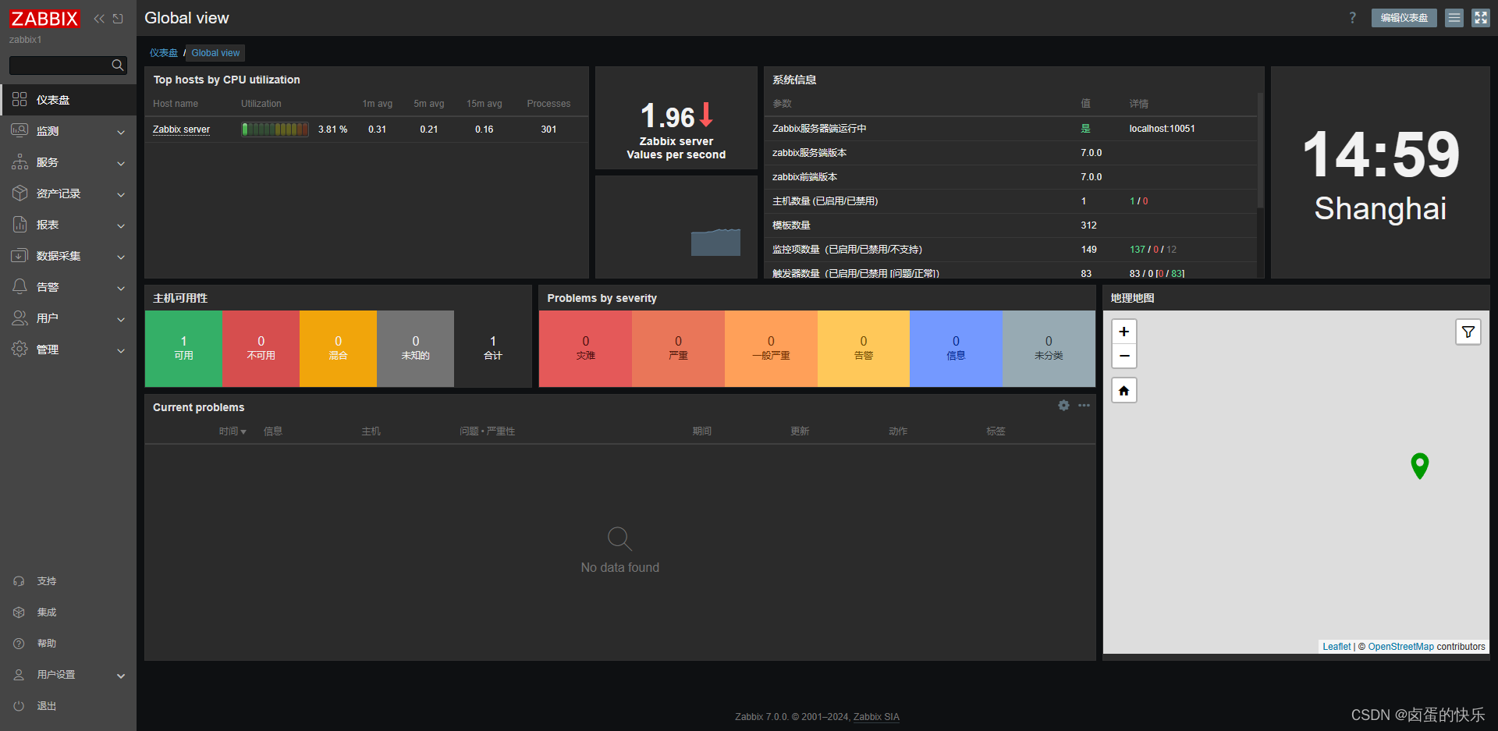The height and width of the screenshot is (731, 1498).
Task: Click the system information widget scrollbar
Action: point(1260,151)
